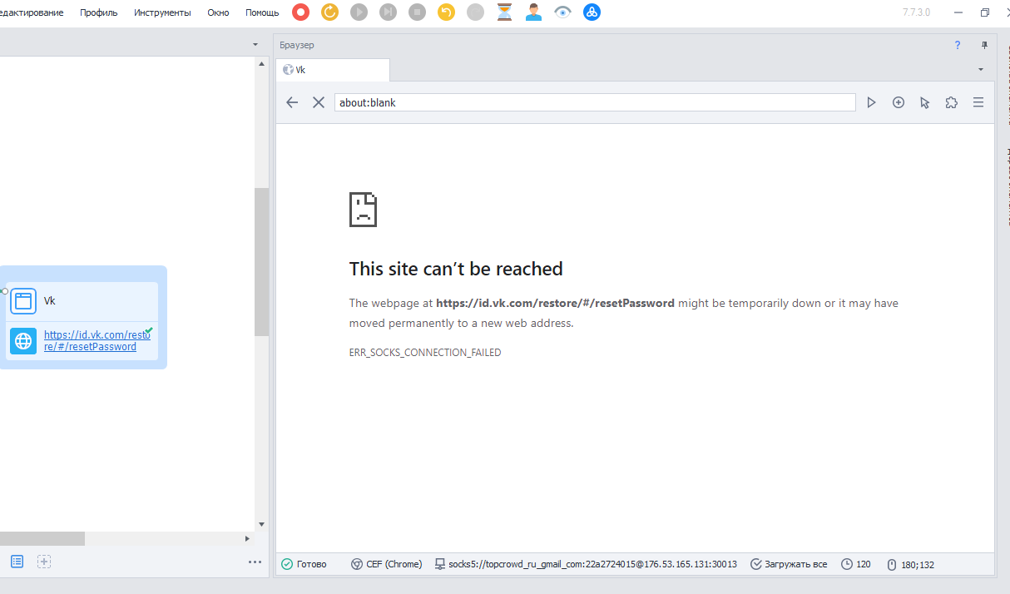Click the X stop-loading button in browser
This screenshot has width=1010, height=594.
click(x=318, y=102)
